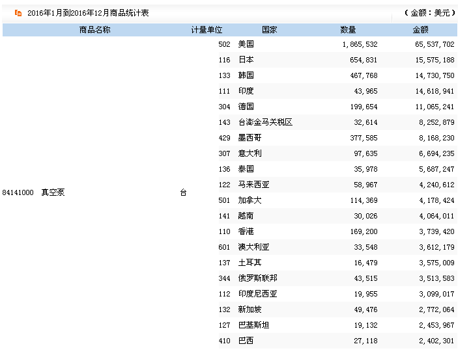471x355 pixels.
Task: Select 香港 in row 110
Action: click(246, 231)
